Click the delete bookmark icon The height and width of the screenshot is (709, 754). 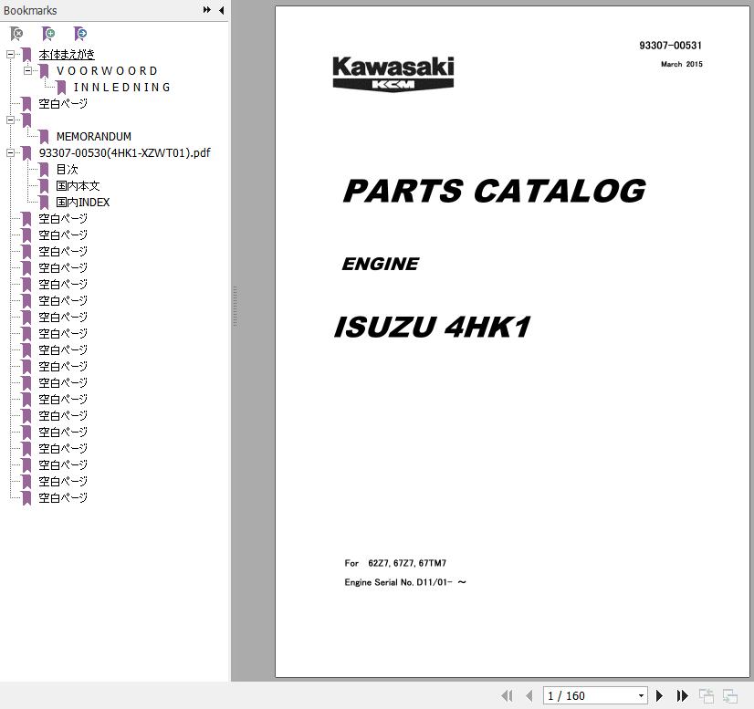(x=16, y=34)
